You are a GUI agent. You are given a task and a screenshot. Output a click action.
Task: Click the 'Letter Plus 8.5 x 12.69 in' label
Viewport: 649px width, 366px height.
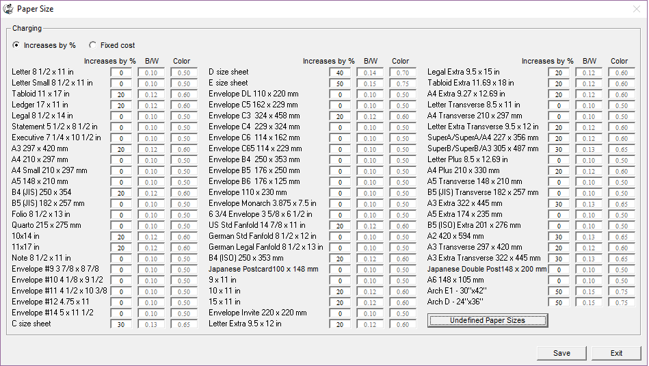(x=468, y=159)
